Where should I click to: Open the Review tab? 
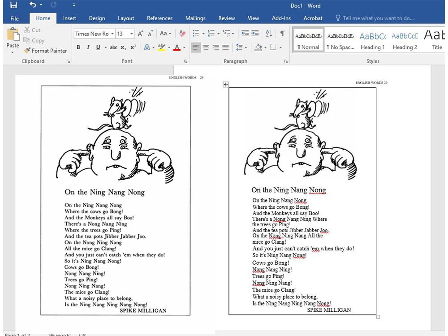tap(227, 18)
